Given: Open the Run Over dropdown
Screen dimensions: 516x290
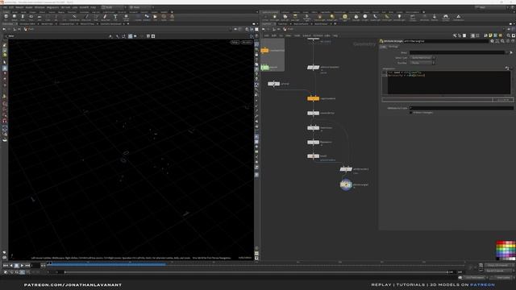Looking at the screenshot, I should (x=422, y=63).
